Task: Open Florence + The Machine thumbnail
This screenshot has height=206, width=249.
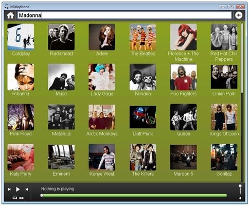Action: click(x=183, y=37)
